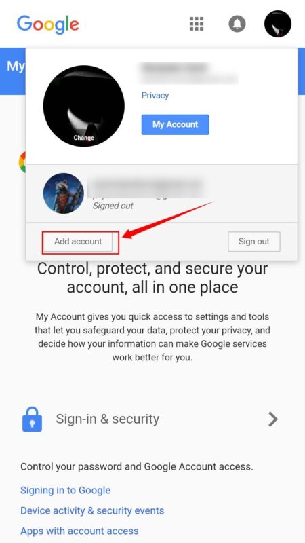This screenshot has width=305, height=543.
Task: Open the Google apps grid icon
Action: pyautogui.click(x=197, y=24)
